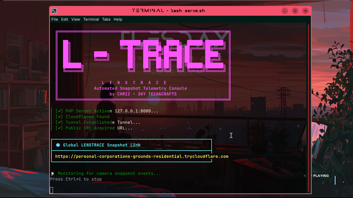Click the NOW PLAYING desktop widget
Viewport: 353px width, 198px height.
tap(317, 176)
